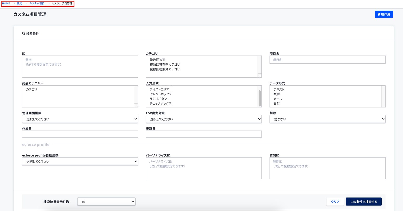This screenshot has width=403, height=211.
Task: Go to カスタム項目 breadcrumb link
Action: point(37,4)
